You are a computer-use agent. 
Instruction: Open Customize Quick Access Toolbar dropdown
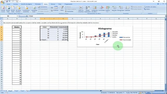(x=20, y=1)
